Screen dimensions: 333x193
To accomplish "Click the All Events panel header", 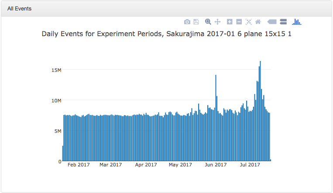I will 20,9.
